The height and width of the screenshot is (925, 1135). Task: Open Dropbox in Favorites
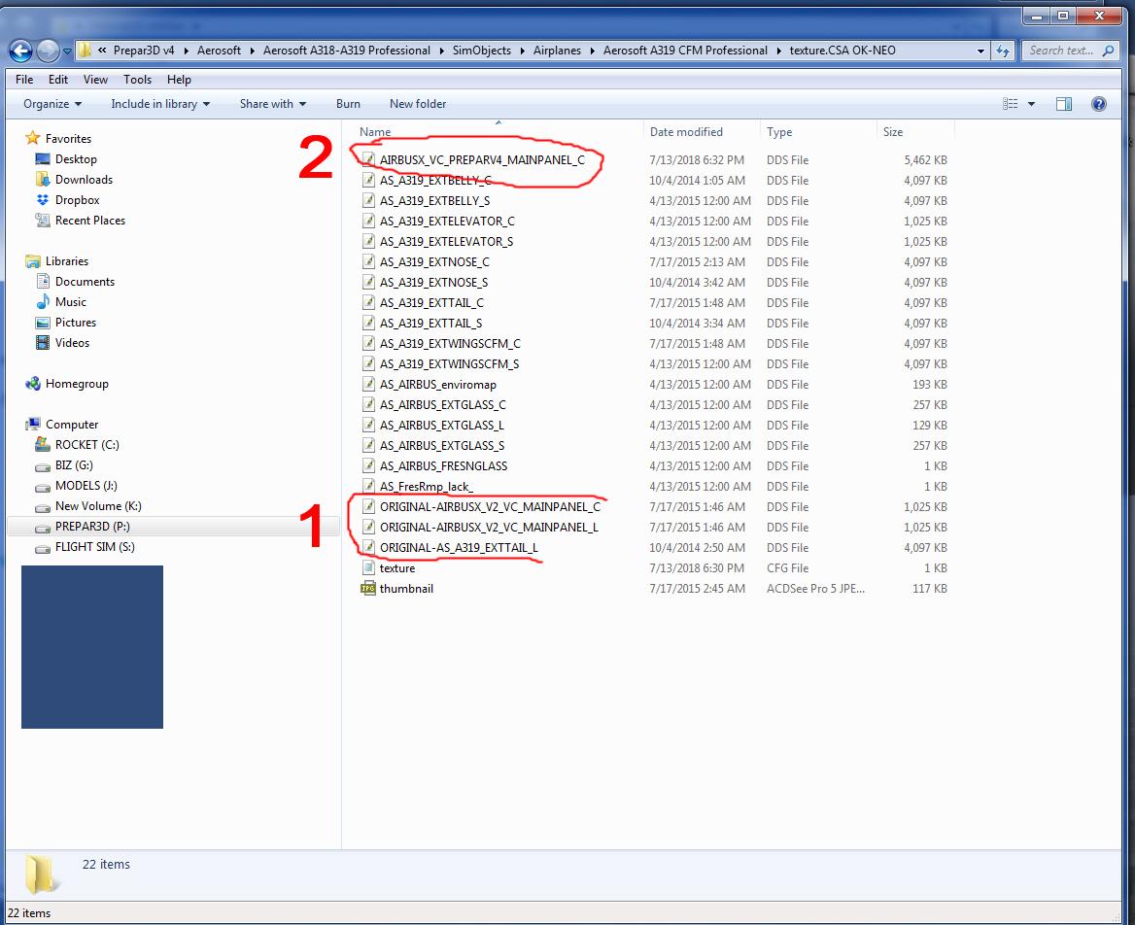[77, 200]
